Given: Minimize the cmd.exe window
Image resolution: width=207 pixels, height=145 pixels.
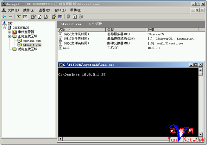Looking at the screenshot, I should coord(191,65).
